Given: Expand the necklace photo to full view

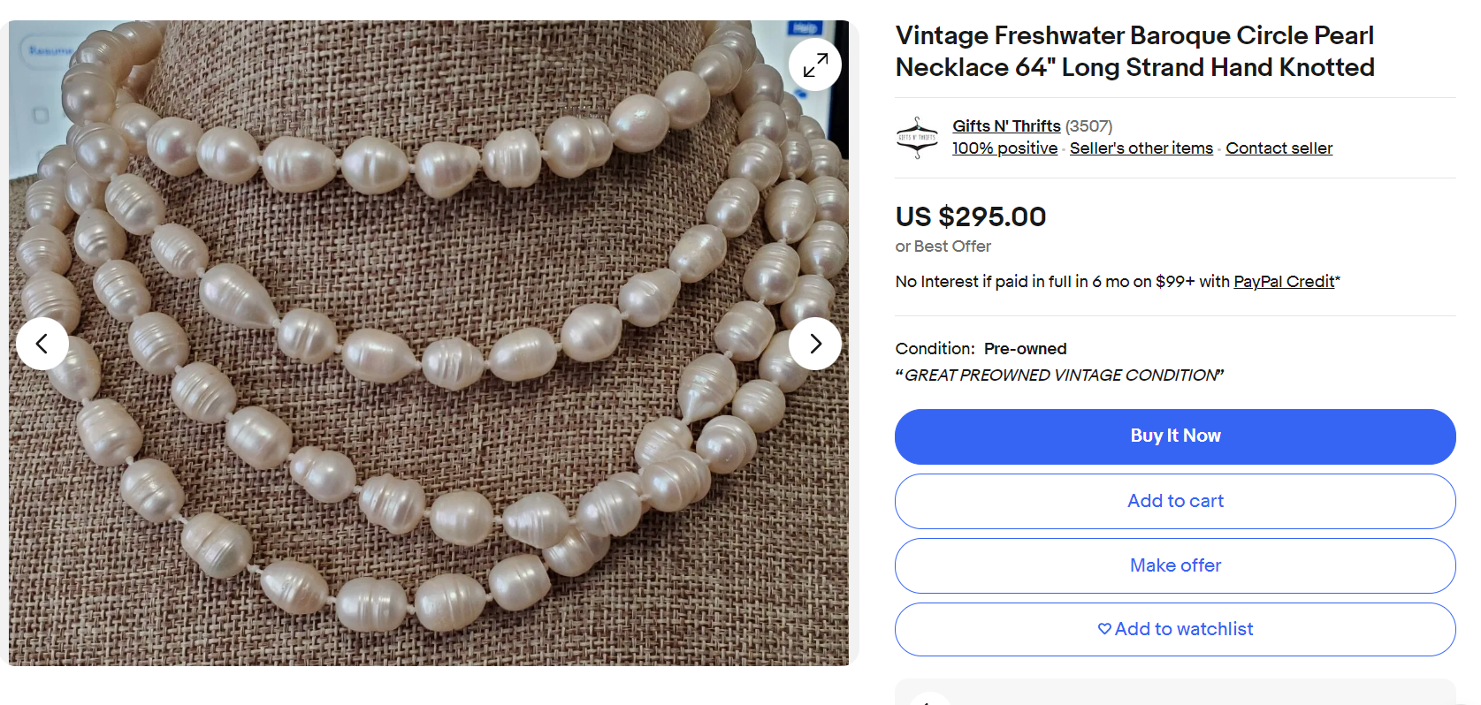Looking at the screenshot, I should [x=814, y=64].
